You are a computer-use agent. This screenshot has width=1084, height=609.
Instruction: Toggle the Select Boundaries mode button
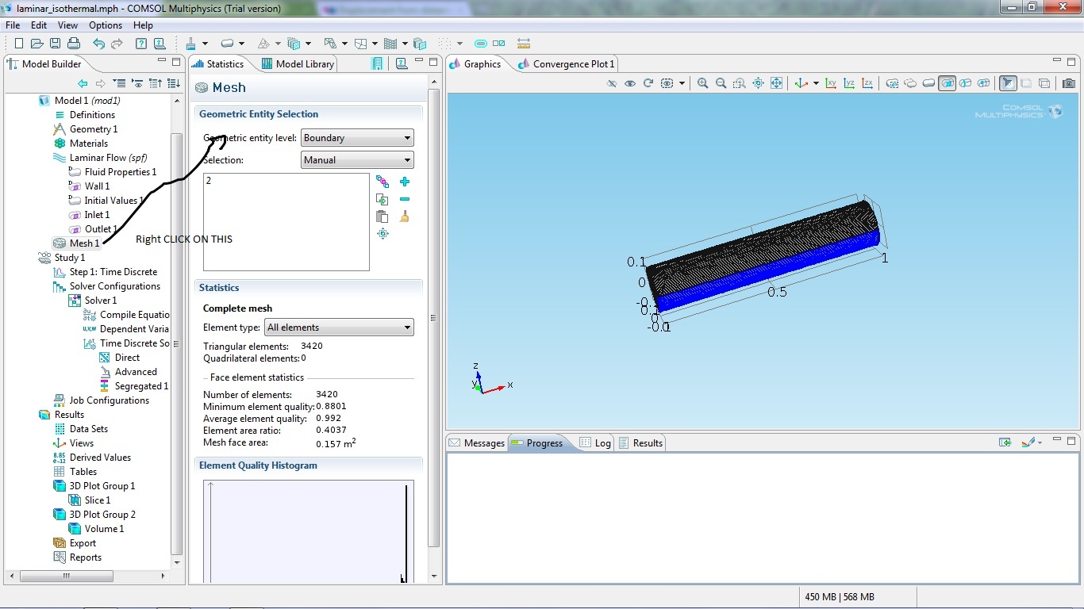tap(947, 83)
